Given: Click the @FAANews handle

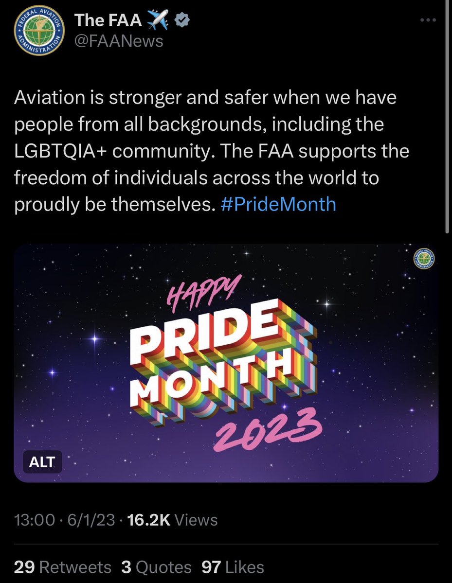Looking at the screenshot, I should pyautogui.click(x=119, y=41).
